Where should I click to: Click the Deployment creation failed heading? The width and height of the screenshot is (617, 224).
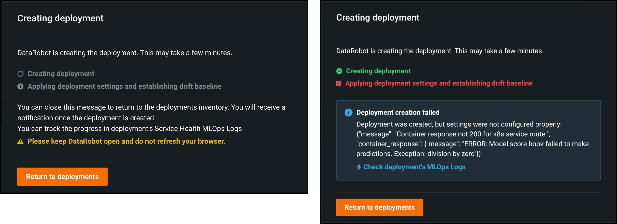click(398, 112)
